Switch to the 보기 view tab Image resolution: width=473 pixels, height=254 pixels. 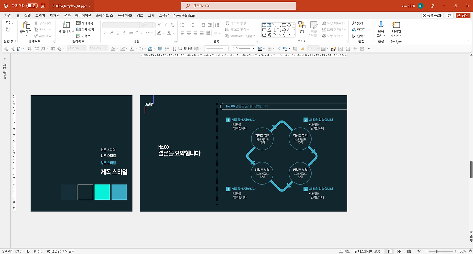[x=151, y=16]
